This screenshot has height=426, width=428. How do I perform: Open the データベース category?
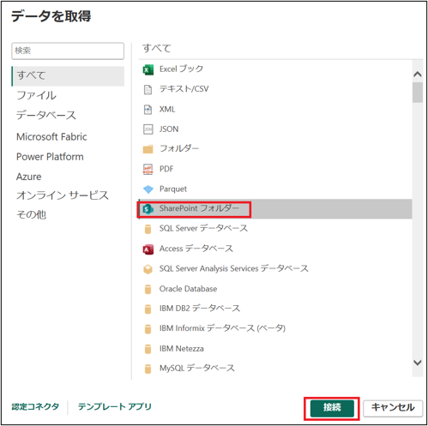pos(46,116)
